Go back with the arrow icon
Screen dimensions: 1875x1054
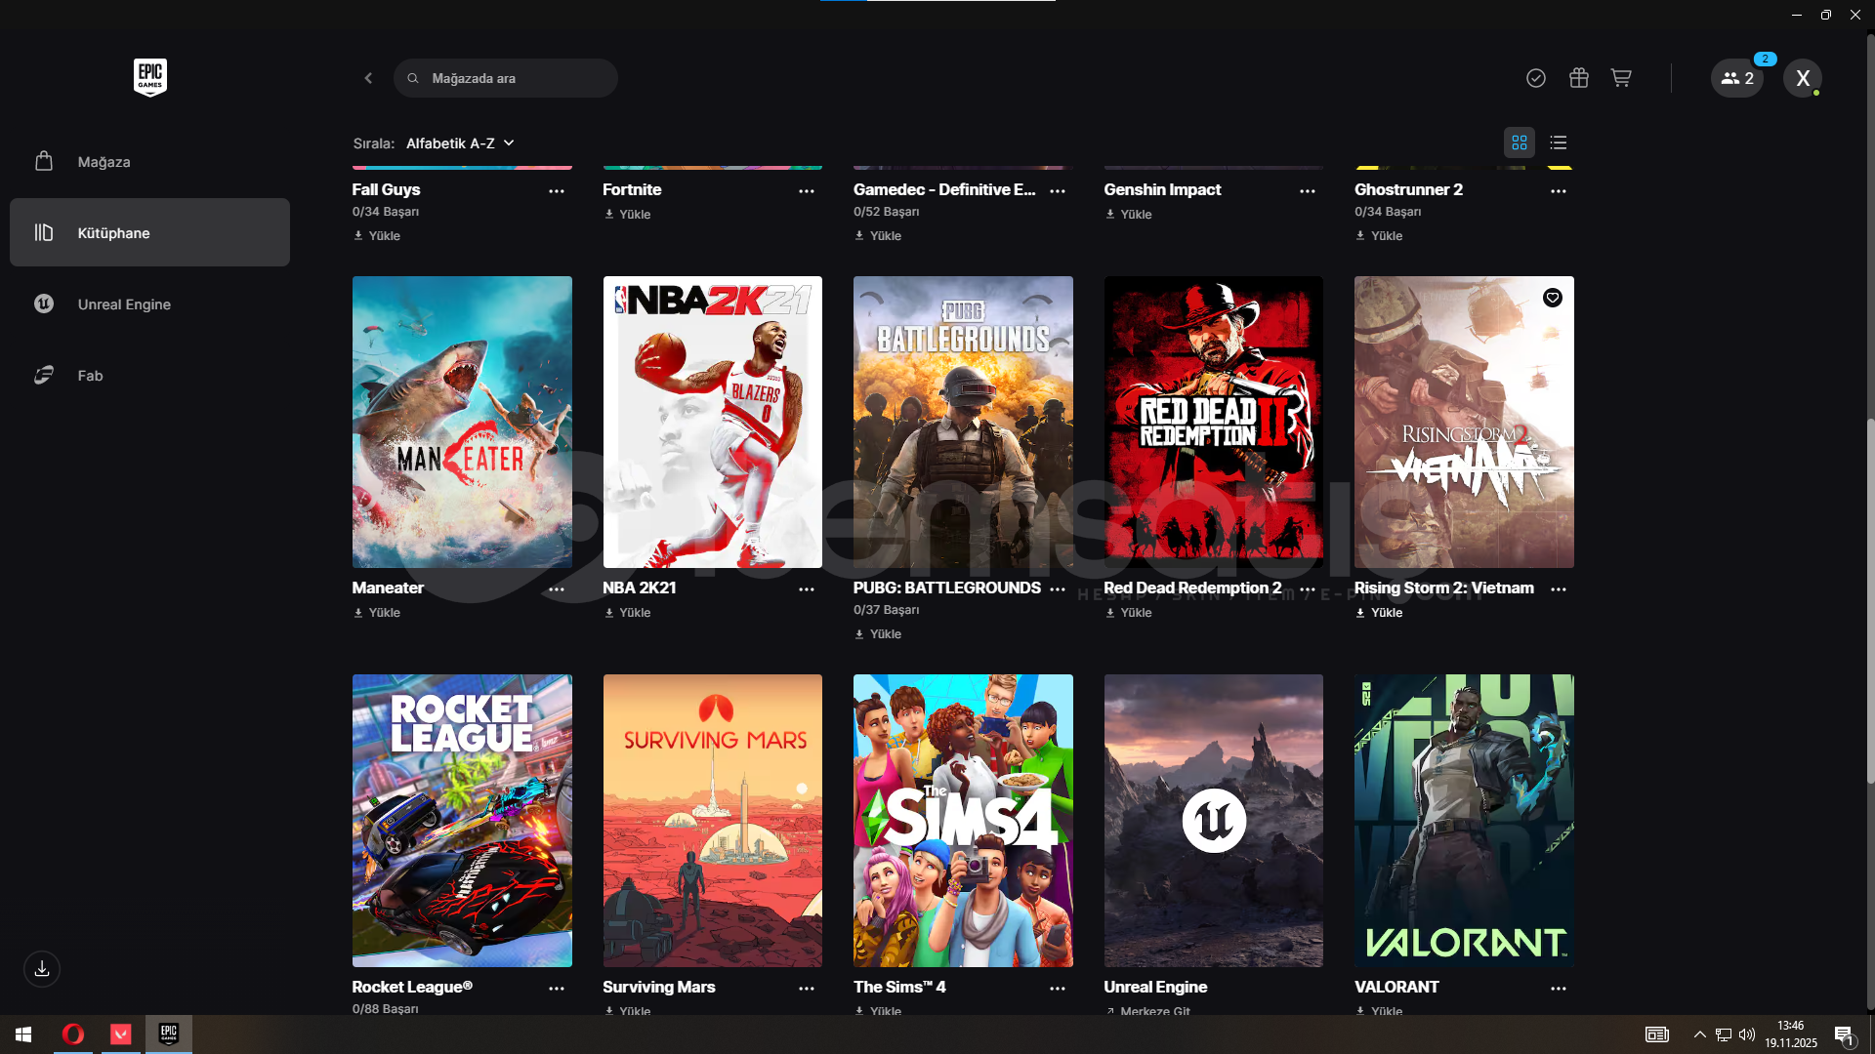coord(368,78)
